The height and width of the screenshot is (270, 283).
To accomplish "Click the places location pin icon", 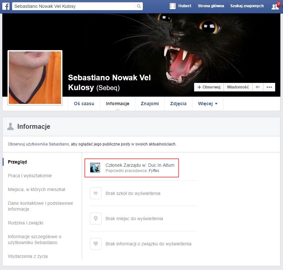I will click(x=96, y=219).
